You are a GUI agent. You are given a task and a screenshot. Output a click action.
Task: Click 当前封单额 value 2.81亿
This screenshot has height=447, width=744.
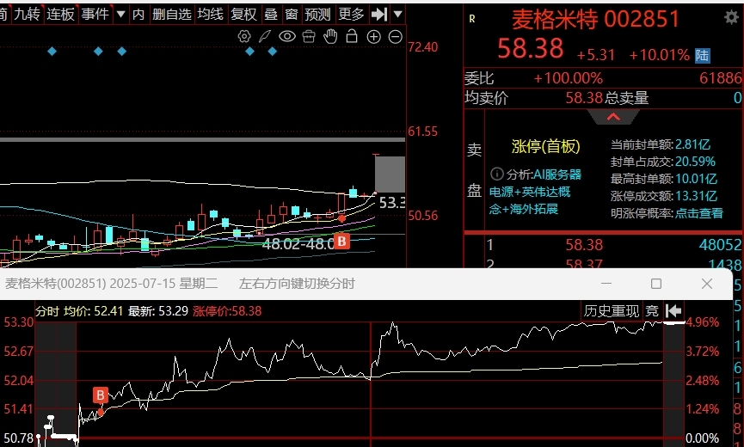pos(692,144)
